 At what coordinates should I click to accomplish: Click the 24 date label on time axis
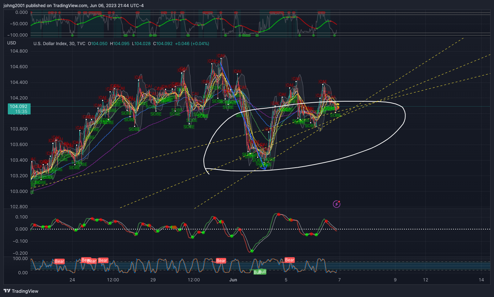click(73, 280)
